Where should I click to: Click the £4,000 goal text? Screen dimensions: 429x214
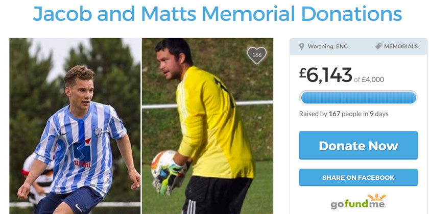[x=373, y=79]
